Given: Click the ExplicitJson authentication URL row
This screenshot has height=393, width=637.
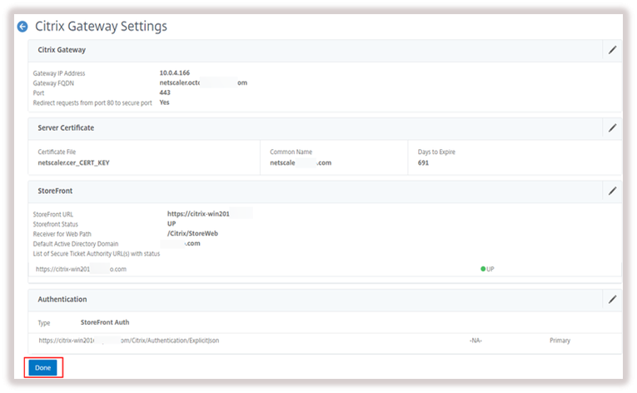Looking at the screenshot, I should pos(324,341).
